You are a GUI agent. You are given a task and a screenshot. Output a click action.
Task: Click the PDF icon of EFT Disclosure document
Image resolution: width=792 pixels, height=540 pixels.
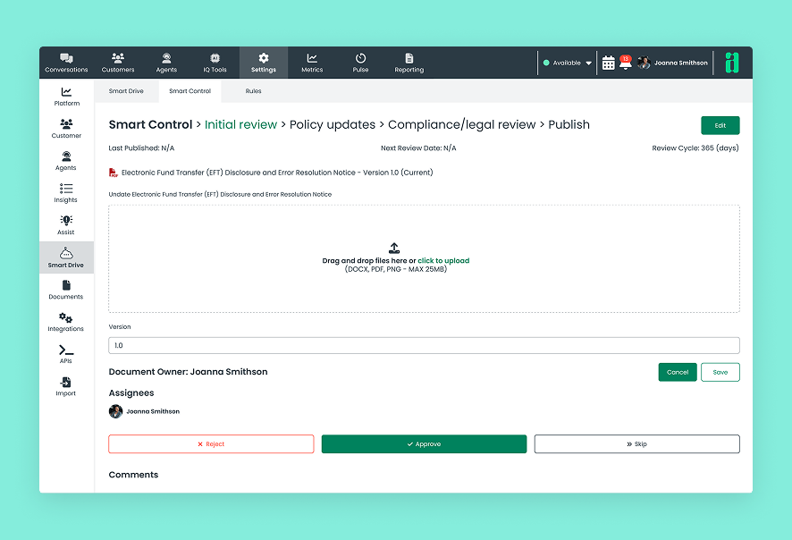(114, 173)
